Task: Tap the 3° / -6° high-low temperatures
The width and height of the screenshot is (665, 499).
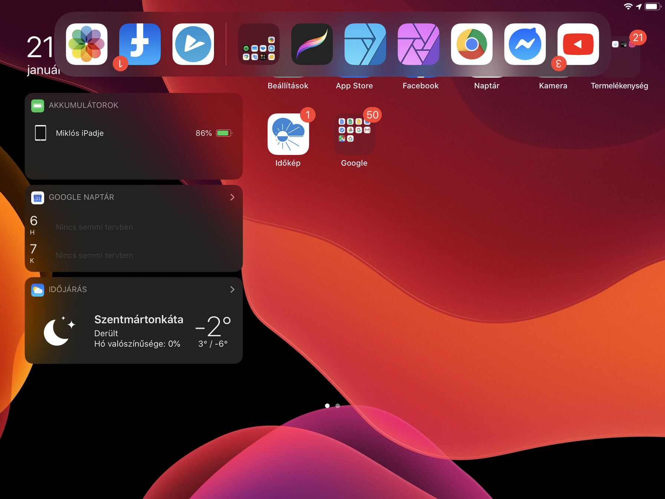Action: pyautogui.click(x=213, y=344)
